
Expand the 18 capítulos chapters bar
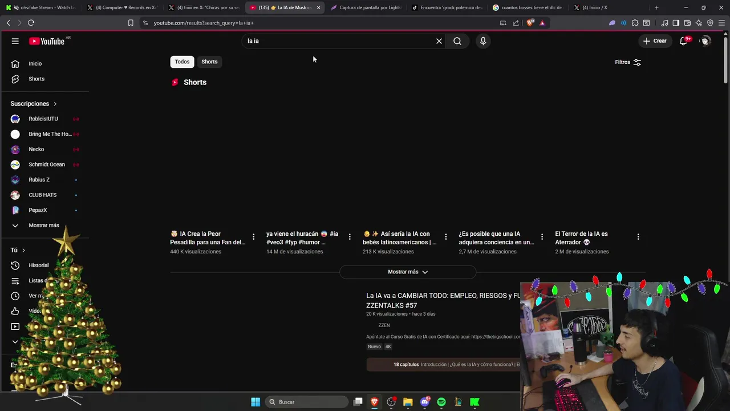coord(443,364)
